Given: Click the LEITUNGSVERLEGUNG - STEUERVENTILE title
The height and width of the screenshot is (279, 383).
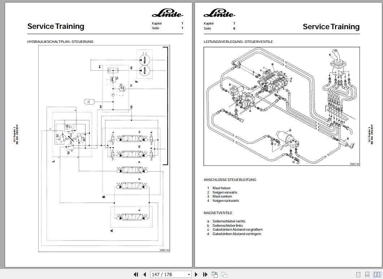Looking at the screenshot, I should [238, 42].
